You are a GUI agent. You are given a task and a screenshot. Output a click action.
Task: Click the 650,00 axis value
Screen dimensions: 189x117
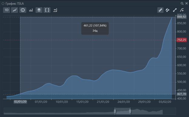pyautogui.click(x=181, y=57)
